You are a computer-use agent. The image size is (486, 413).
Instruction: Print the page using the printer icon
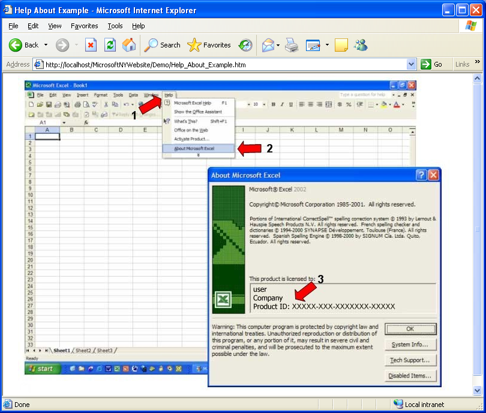tap(292, 45)
